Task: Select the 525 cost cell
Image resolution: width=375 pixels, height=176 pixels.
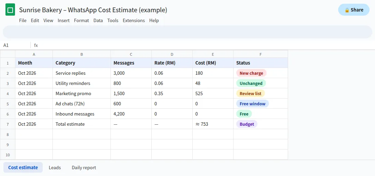Action: [x=213, y=93]
